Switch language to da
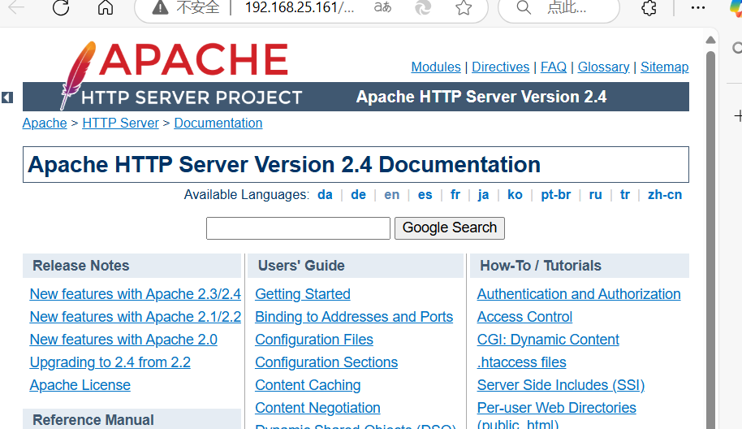The width and height of the screenshot is (742, 429). [x=325, y=195]
